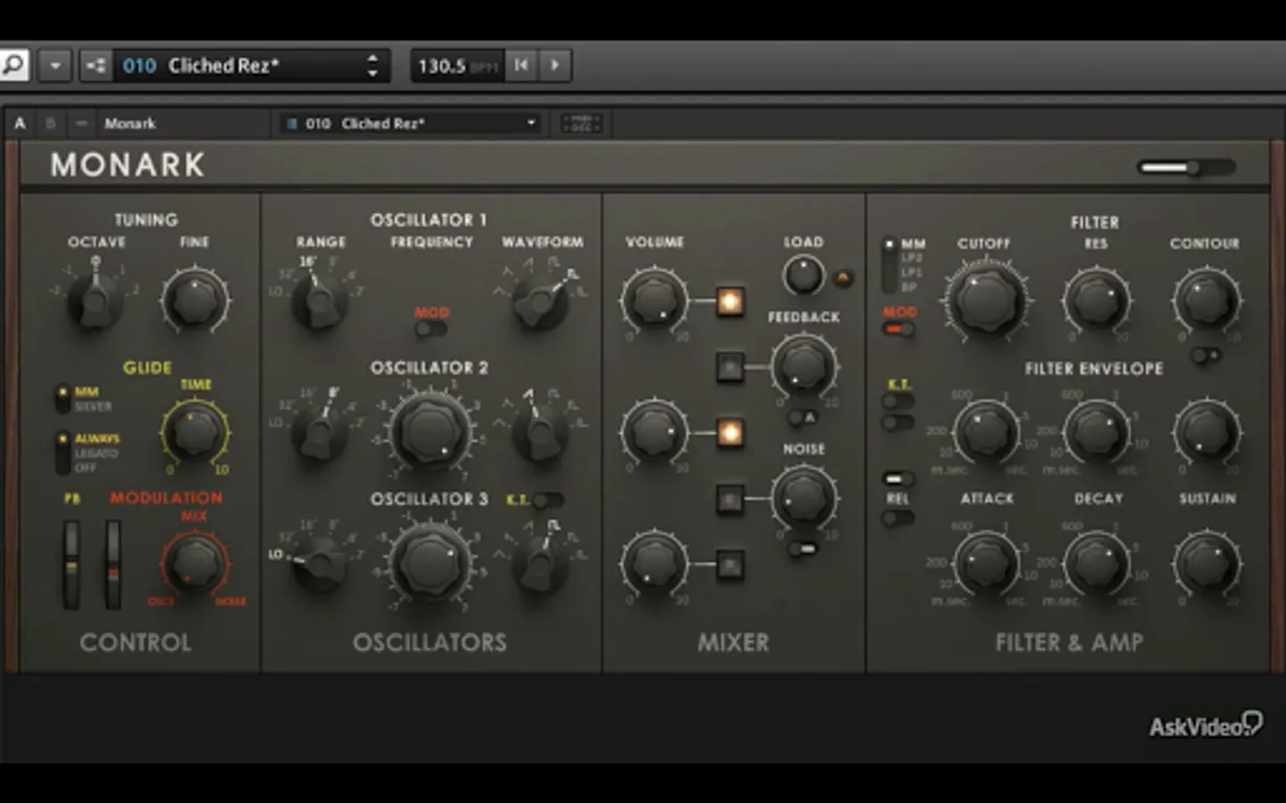Turn off the first oscillator's lit mixer button
The image size is (1286, 803).
coord(730,302)
